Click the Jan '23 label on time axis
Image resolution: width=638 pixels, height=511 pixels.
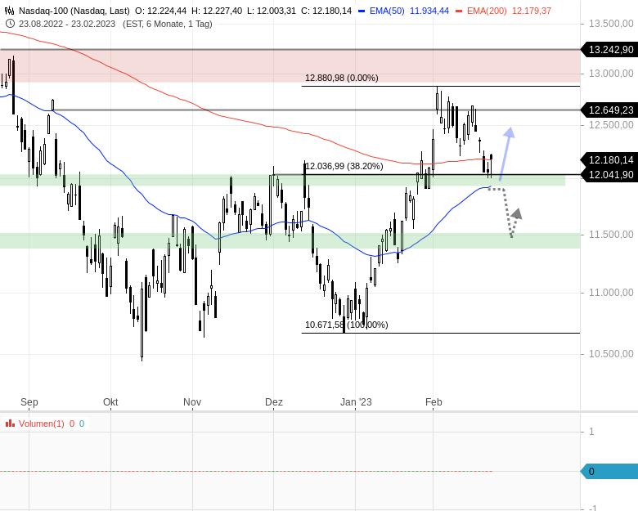(356, 402)
